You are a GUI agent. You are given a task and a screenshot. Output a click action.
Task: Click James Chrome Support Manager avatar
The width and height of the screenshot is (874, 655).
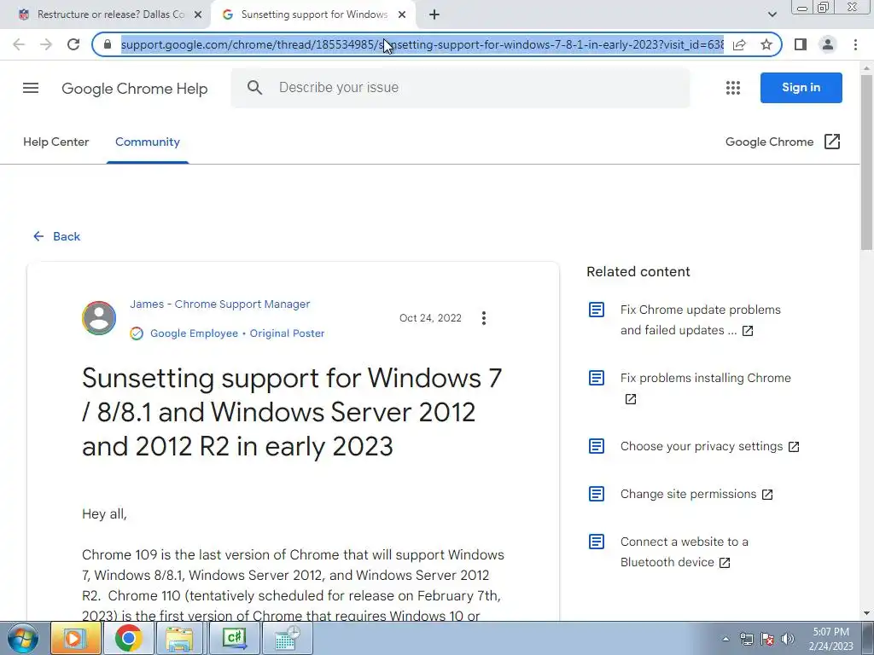[99, 318]
